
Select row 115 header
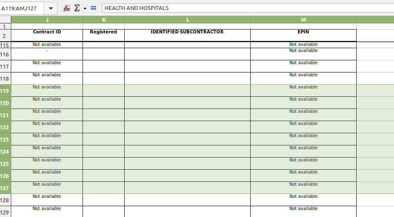coord(5,45)
